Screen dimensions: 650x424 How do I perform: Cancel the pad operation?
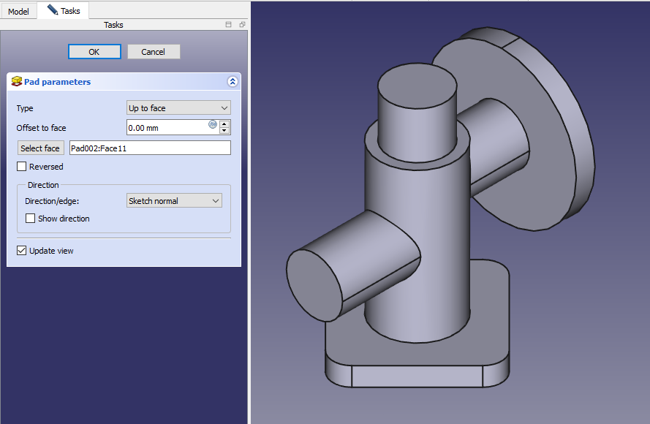pos(154,52)
